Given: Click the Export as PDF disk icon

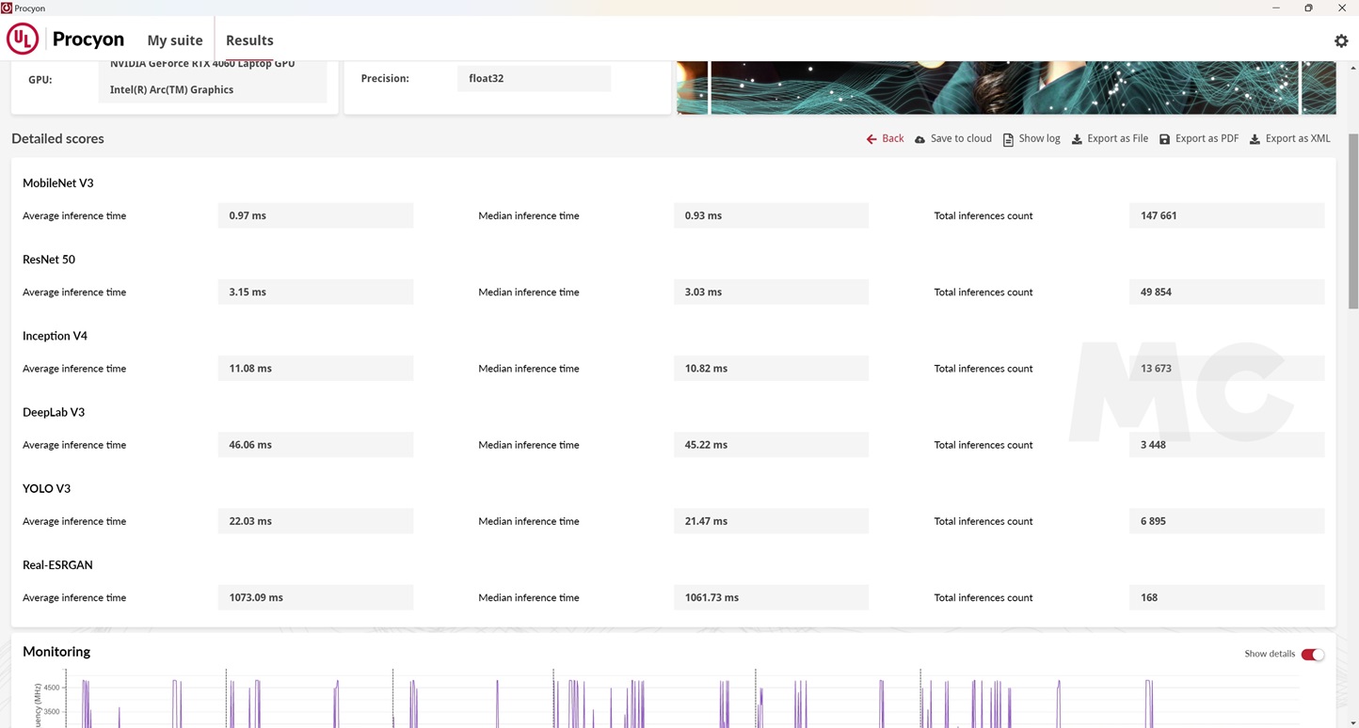Looking at the screenshot, I should pyautogui.click(x=1164, y=139).
